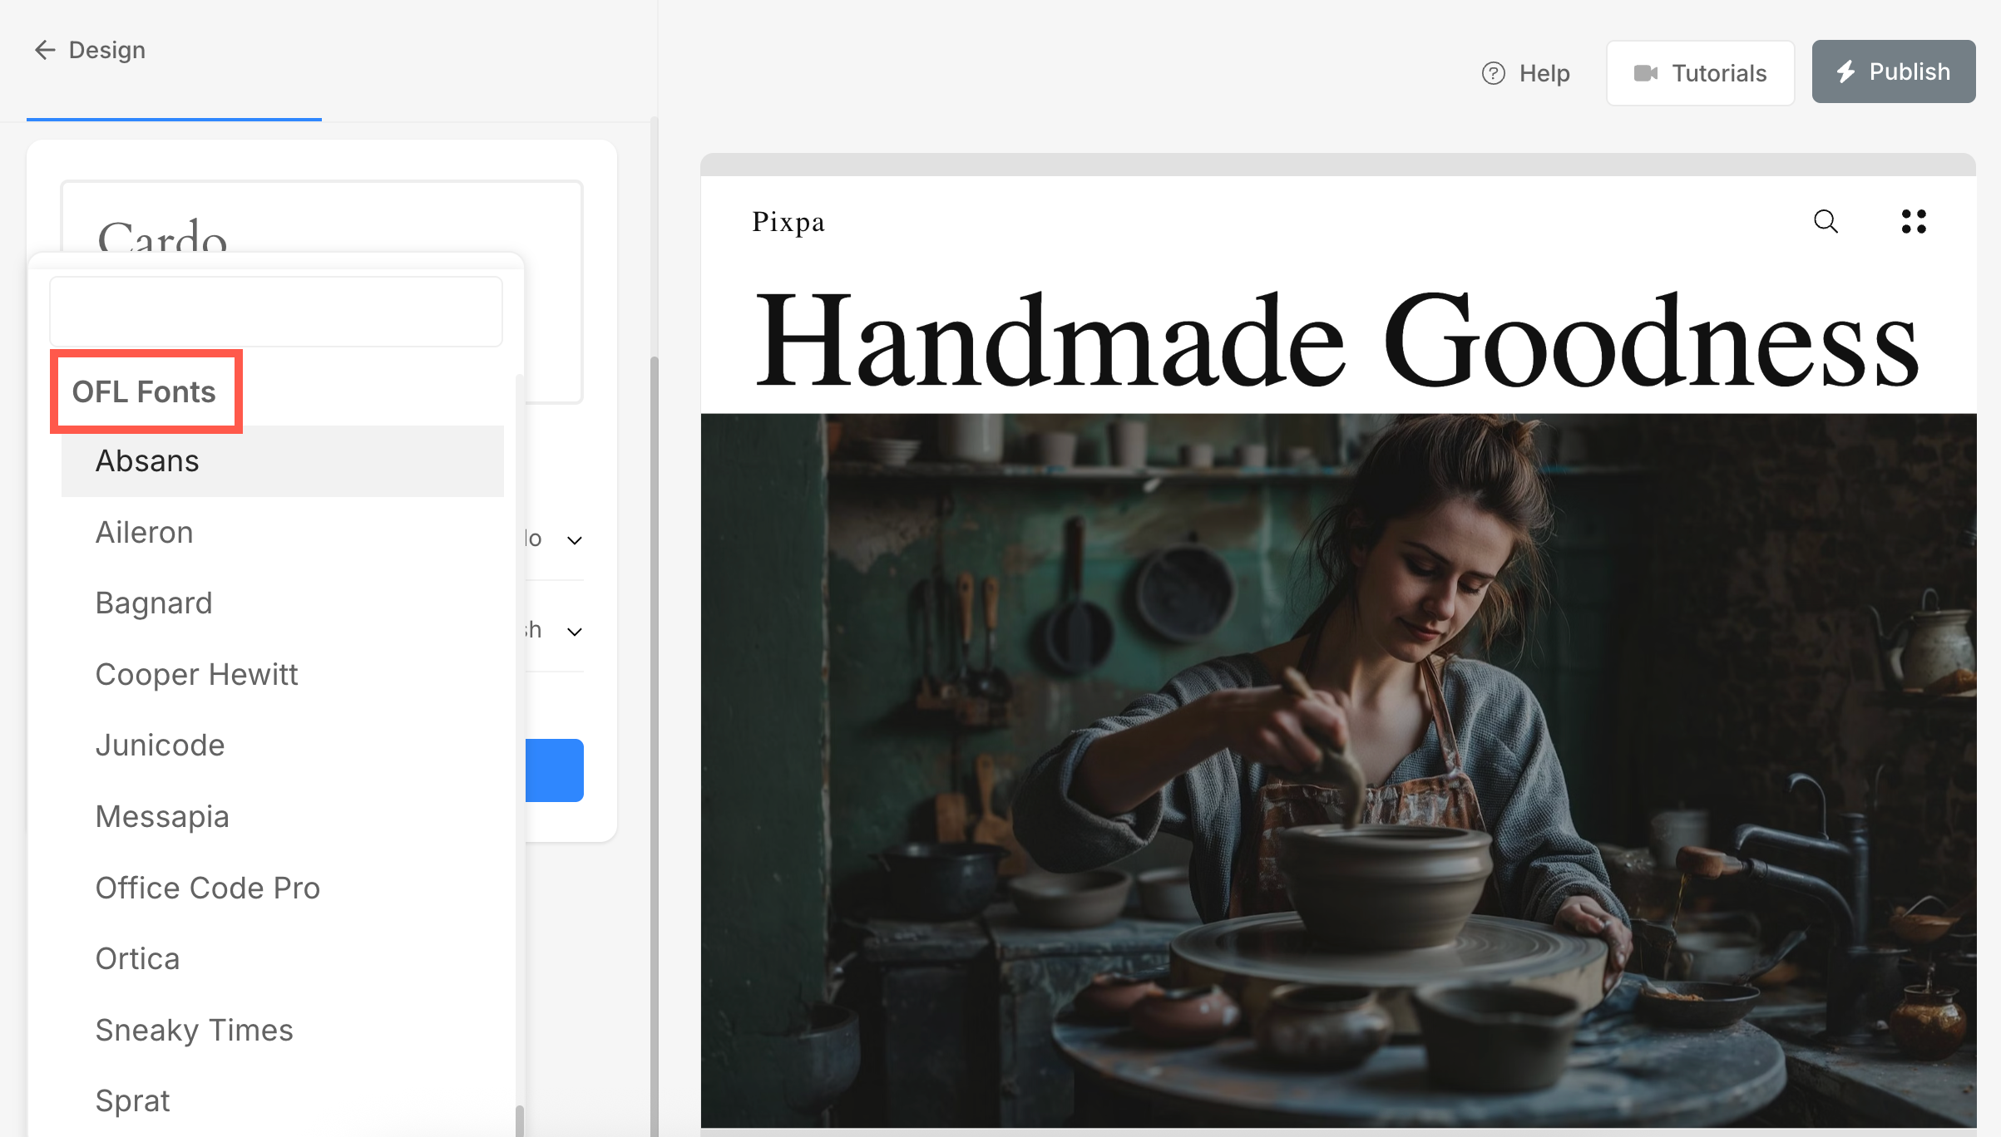The image size is (2001, 1137).
Task: Click the Publish lightning bolt icon
Action: (1846, 71)
